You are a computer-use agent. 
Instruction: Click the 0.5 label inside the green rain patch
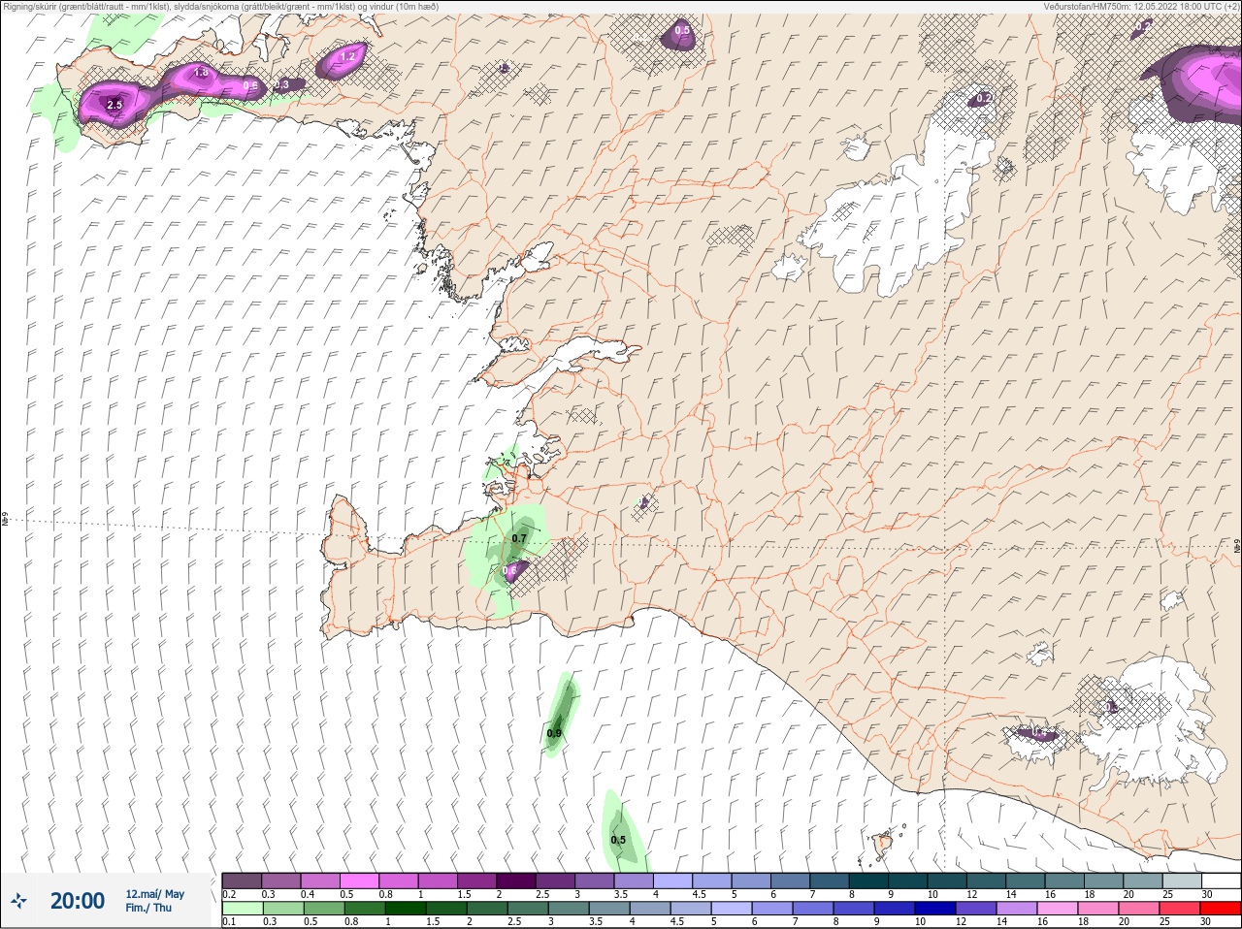(x=618, y=840)
